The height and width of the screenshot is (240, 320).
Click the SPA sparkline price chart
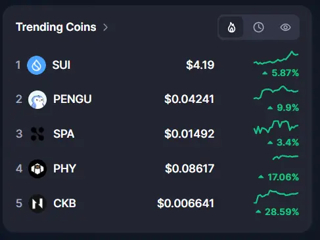point(276,127)
